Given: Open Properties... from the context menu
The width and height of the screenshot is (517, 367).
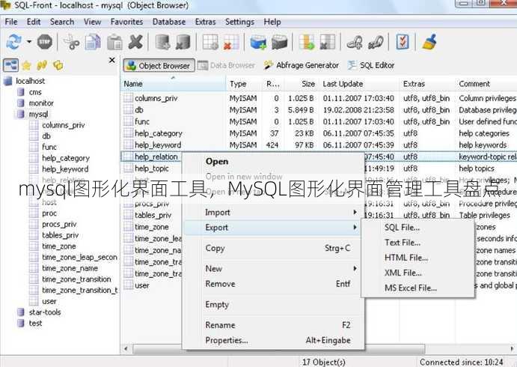Looking at the screenshot, I should pos(273,340).
